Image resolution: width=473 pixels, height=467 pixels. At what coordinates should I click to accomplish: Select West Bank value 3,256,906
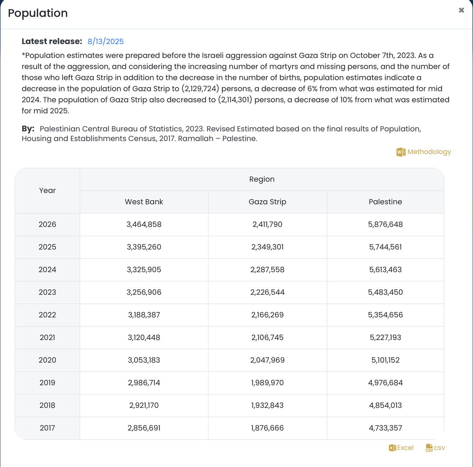point(144,292)
